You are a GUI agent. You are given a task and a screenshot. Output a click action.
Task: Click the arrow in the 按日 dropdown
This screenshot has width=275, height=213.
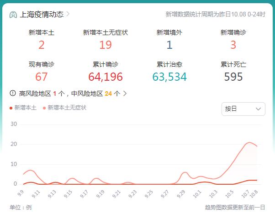(258, 109)
